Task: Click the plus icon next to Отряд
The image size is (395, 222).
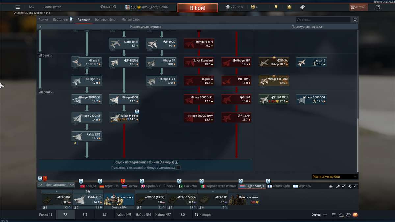Action: [325, 215]
